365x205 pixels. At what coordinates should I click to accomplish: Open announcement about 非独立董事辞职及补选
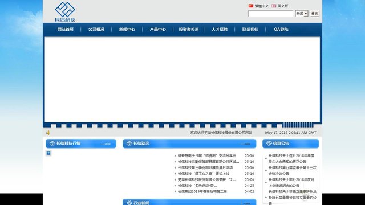(293, 197)
